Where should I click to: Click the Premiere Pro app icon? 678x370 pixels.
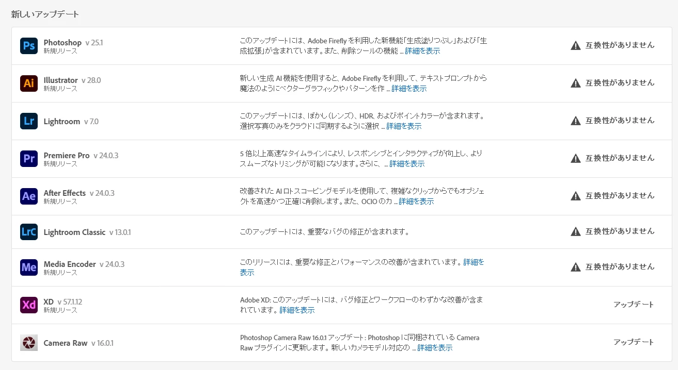pyautogui.click(x=29, y=159)
